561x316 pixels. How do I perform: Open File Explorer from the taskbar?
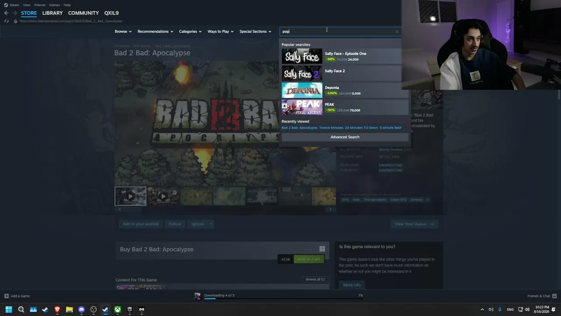69,309
